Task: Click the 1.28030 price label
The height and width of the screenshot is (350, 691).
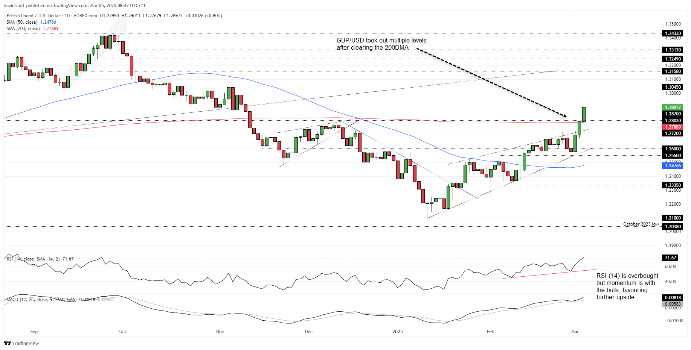Action: 673,121
